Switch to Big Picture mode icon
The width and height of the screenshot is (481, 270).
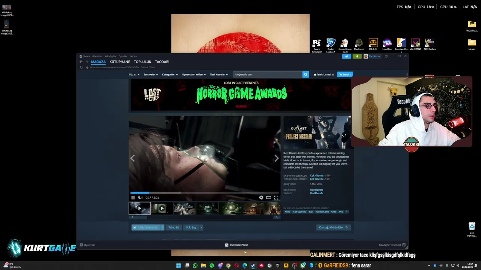click(x=386, y=56)
